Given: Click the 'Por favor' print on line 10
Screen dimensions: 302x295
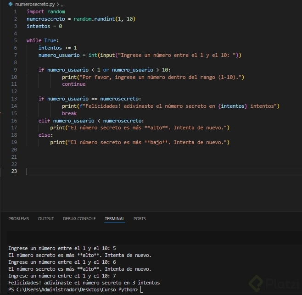Looking at the screenshot, I should (153, 77).
